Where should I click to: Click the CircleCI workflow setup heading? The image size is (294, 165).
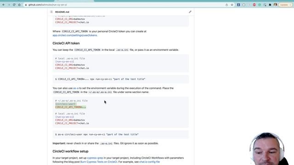point(70,151)
